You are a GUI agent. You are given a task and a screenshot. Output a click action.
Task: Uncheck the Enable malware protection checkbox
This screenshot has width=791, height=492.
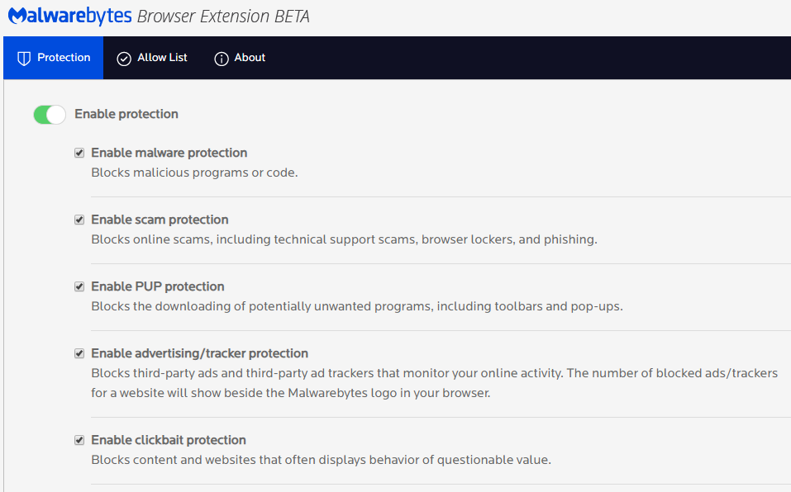pyautogui.click(x=79, y=153)
